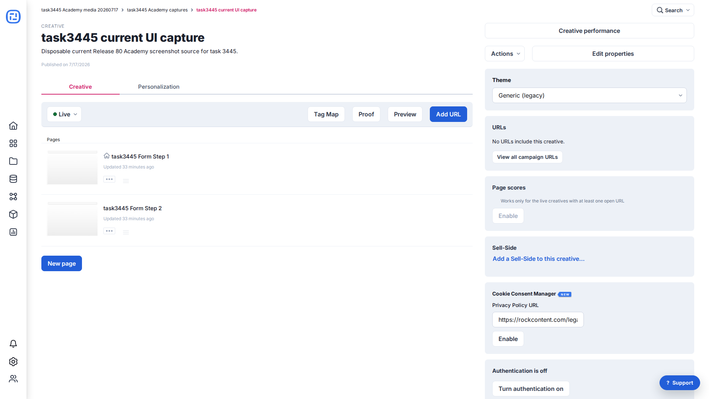The height and width of the screenshot is (399, 709).
Task: Click the home page icon beside Form Step 1
Action: coord(107,156)
